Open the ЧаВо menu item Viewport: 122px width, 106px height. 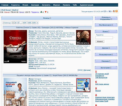[75, 5]
